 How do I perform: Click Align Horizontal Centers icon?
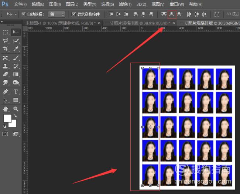(x=143, y=14)
